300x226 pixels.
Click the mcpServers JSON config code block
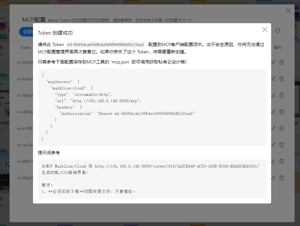point(152,107)
